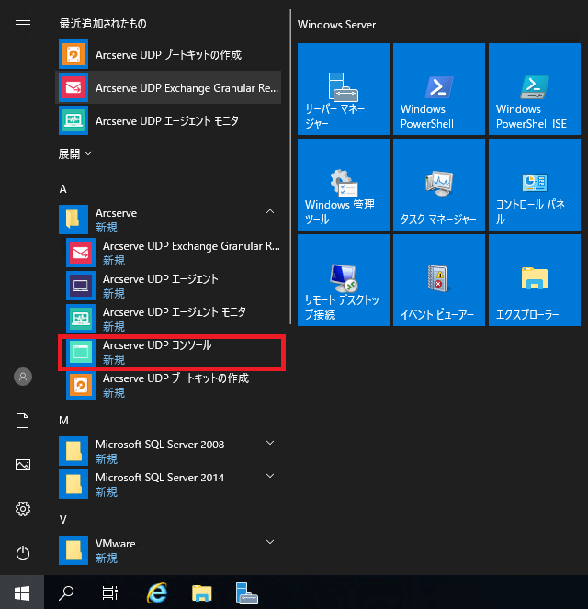
Task: Expand Microsoft SQL Server 2008 folder chevron
Action: point(270,443)
